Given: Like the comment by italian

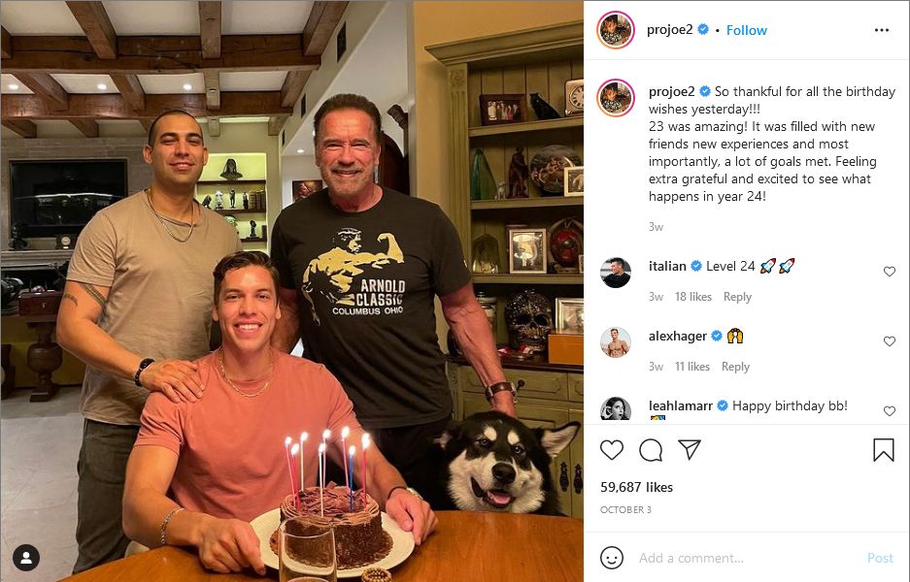Looking at the screenshot, I should point(889,272).
